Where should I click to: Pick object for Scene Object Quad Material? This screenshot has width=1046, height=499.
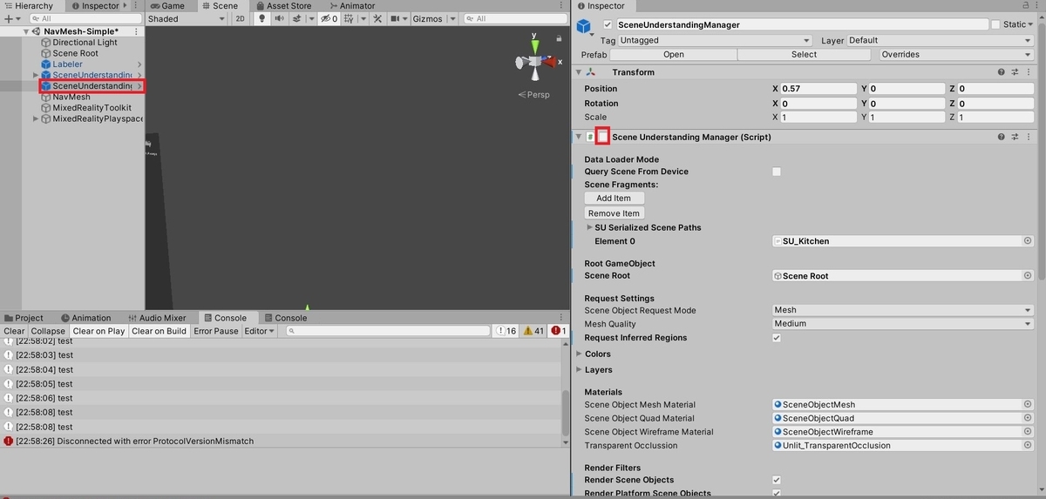tap(1028, 418)
